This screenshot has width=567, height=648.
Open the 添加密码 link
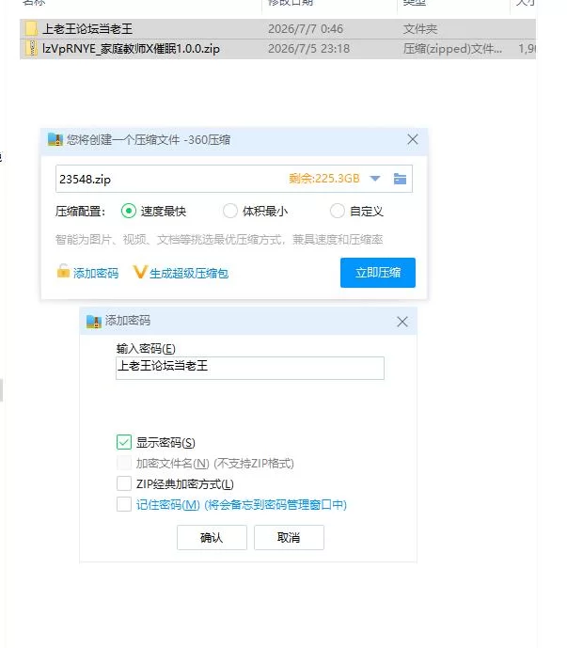[96, 273]
